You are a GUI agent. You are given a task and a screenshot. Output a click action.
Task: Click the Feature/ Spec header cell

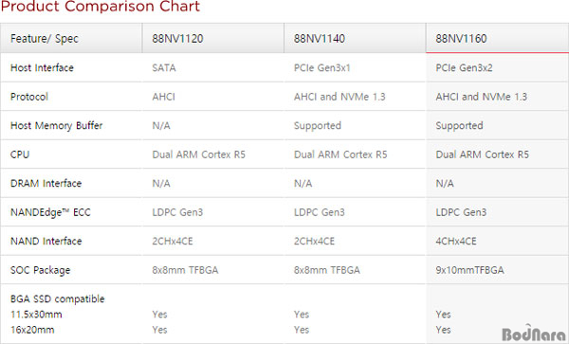pyautogui.click(x=71, y=39)
